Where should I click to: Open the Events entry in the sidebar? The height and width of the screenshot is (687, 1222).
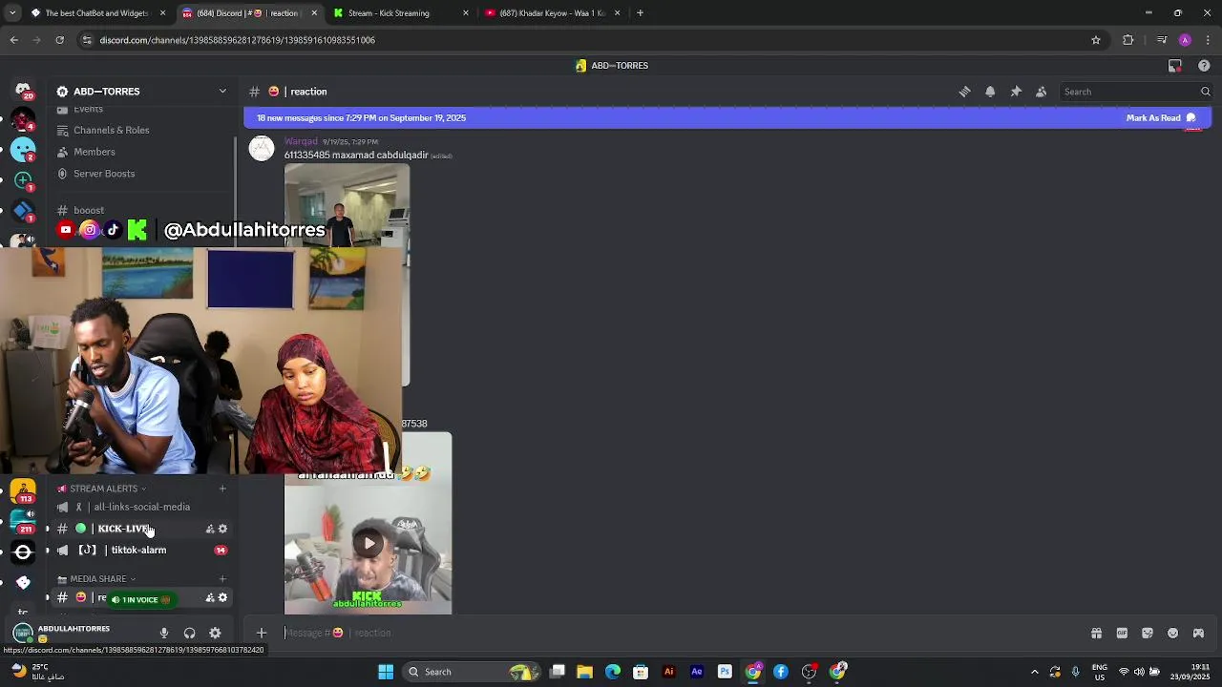point(88,109)
